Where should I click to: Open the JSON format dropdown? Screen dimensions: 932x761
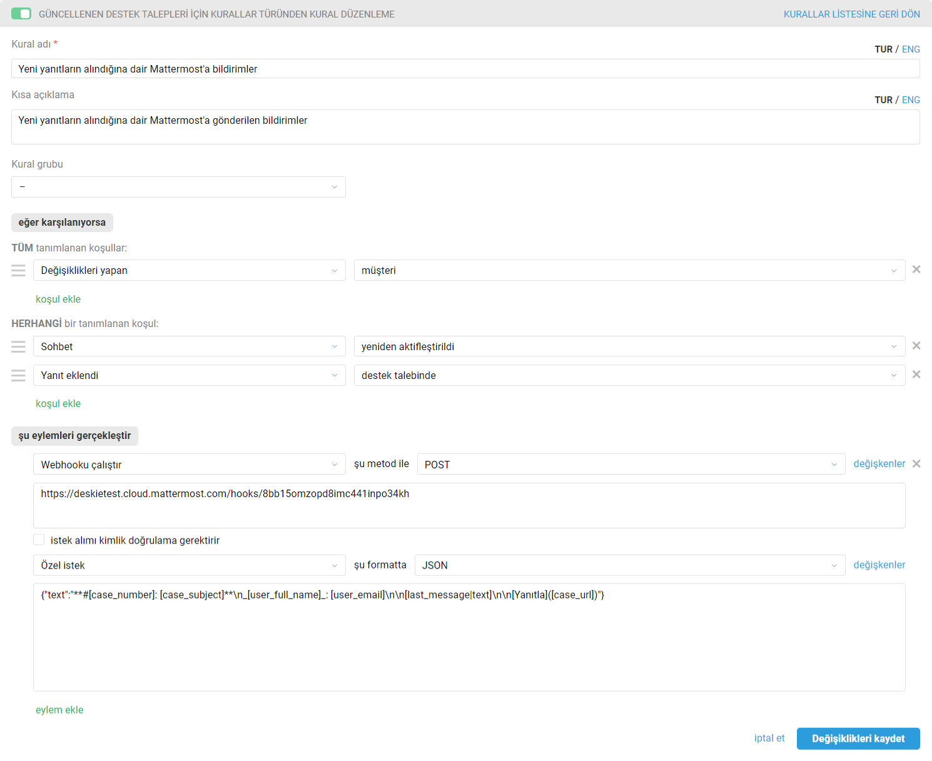pos(630,565)
